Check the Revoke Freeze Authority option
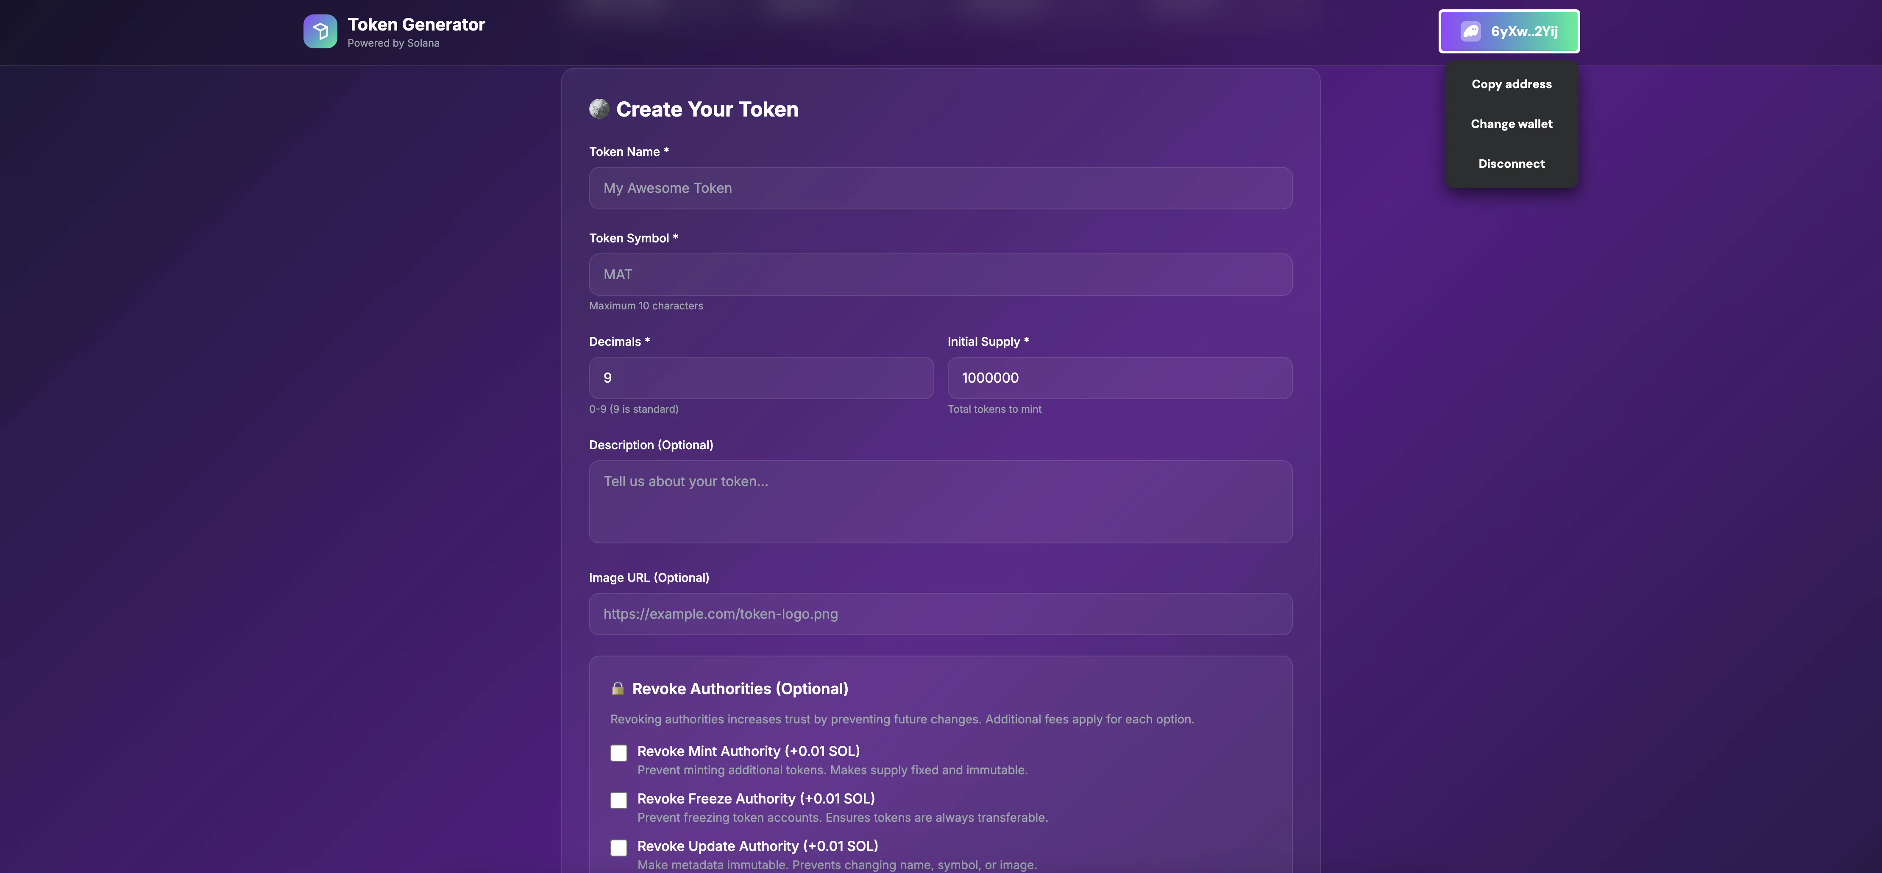 619,800
